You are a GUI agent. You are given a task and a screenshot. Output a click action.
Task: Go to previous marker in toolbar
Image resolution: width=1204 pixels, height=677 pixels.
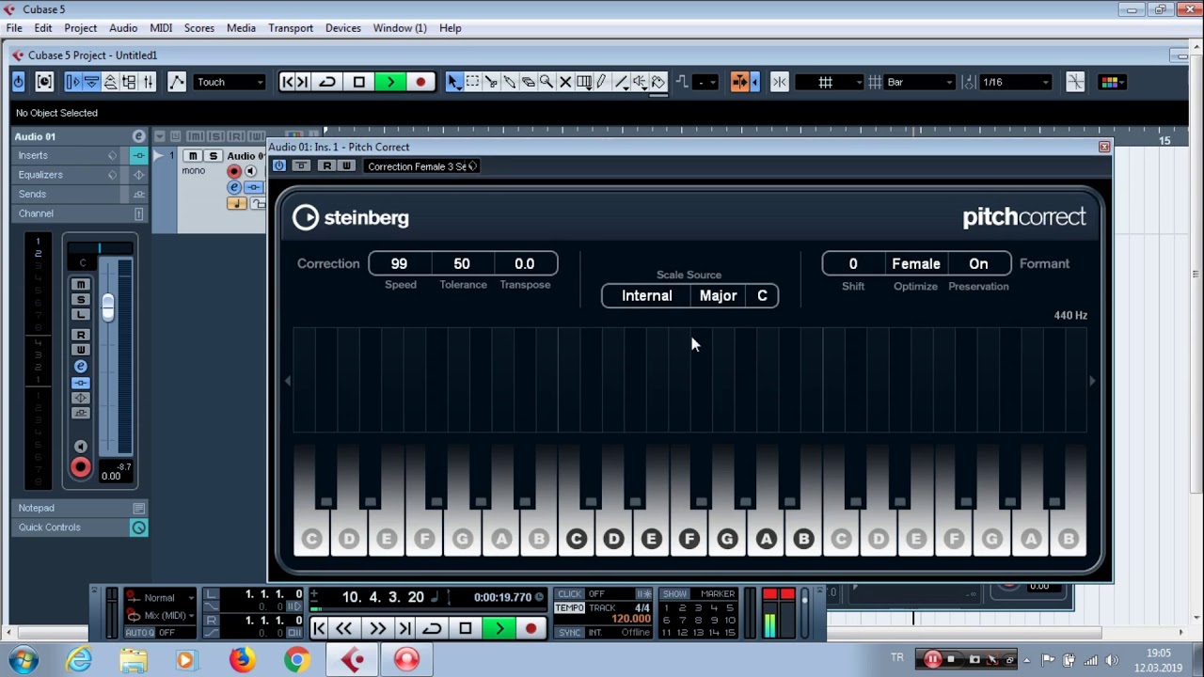[288, 82]
